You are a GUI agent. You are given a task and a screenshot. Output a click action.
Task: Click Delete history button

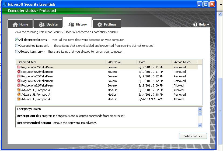pos(193,136)
